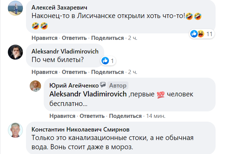Image resolution: width=233 pixels, height=154 pixels.
Task: Share Юрий Агейченко's reply
Action: pyautogui.click(x=125, y=116)
